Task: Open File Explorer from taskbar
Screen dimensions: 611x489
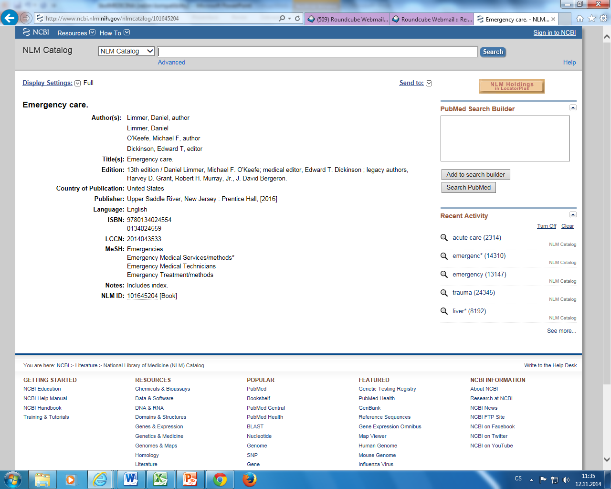Action: (x=42, y=479)
